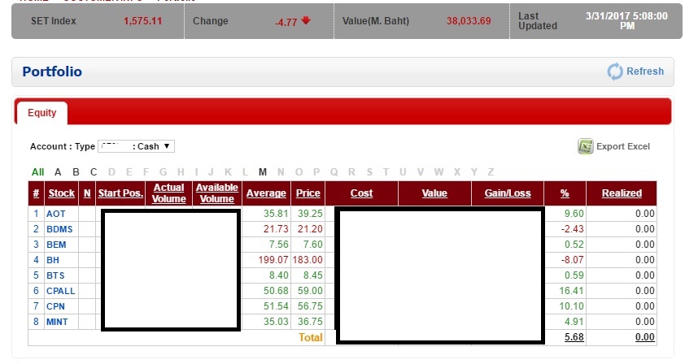This screenshot has width=685, height=364.
Task: Click the total realized 0.00 underlined value
Action: click(645, 337)
